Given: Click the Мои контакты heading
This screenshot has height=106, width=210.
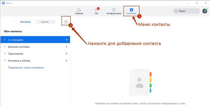Looking at the screenshot, I should click(x=13, y=31).
